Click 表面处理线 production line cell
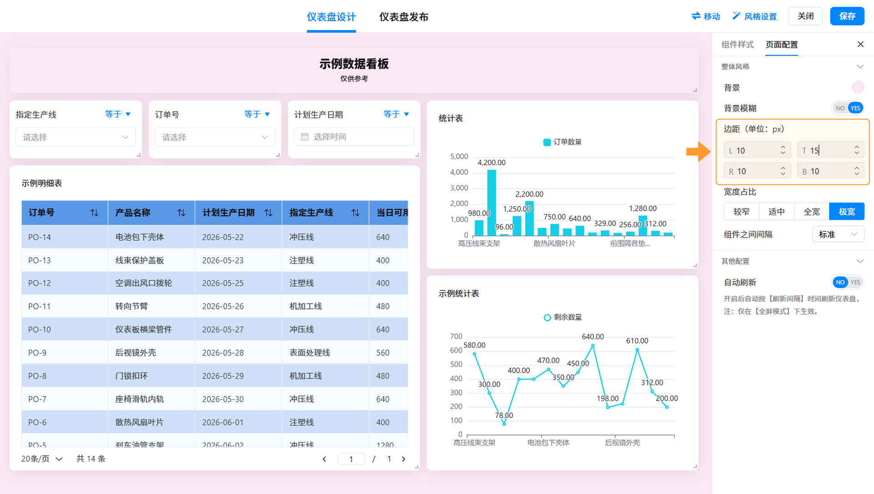 pos(325,353)
